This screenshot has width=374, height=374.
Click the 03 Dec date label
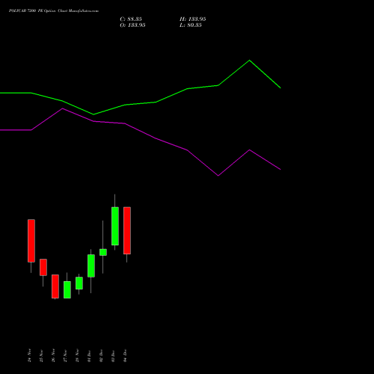point(113,355)
